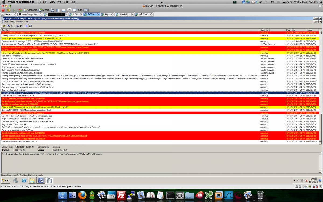Reset the VM using the restart icon

click(20, 10)
